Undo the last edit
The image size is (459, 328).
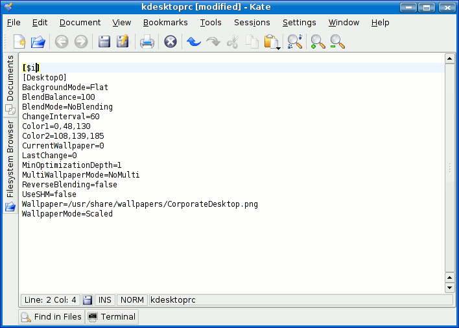tap(193, 42)
